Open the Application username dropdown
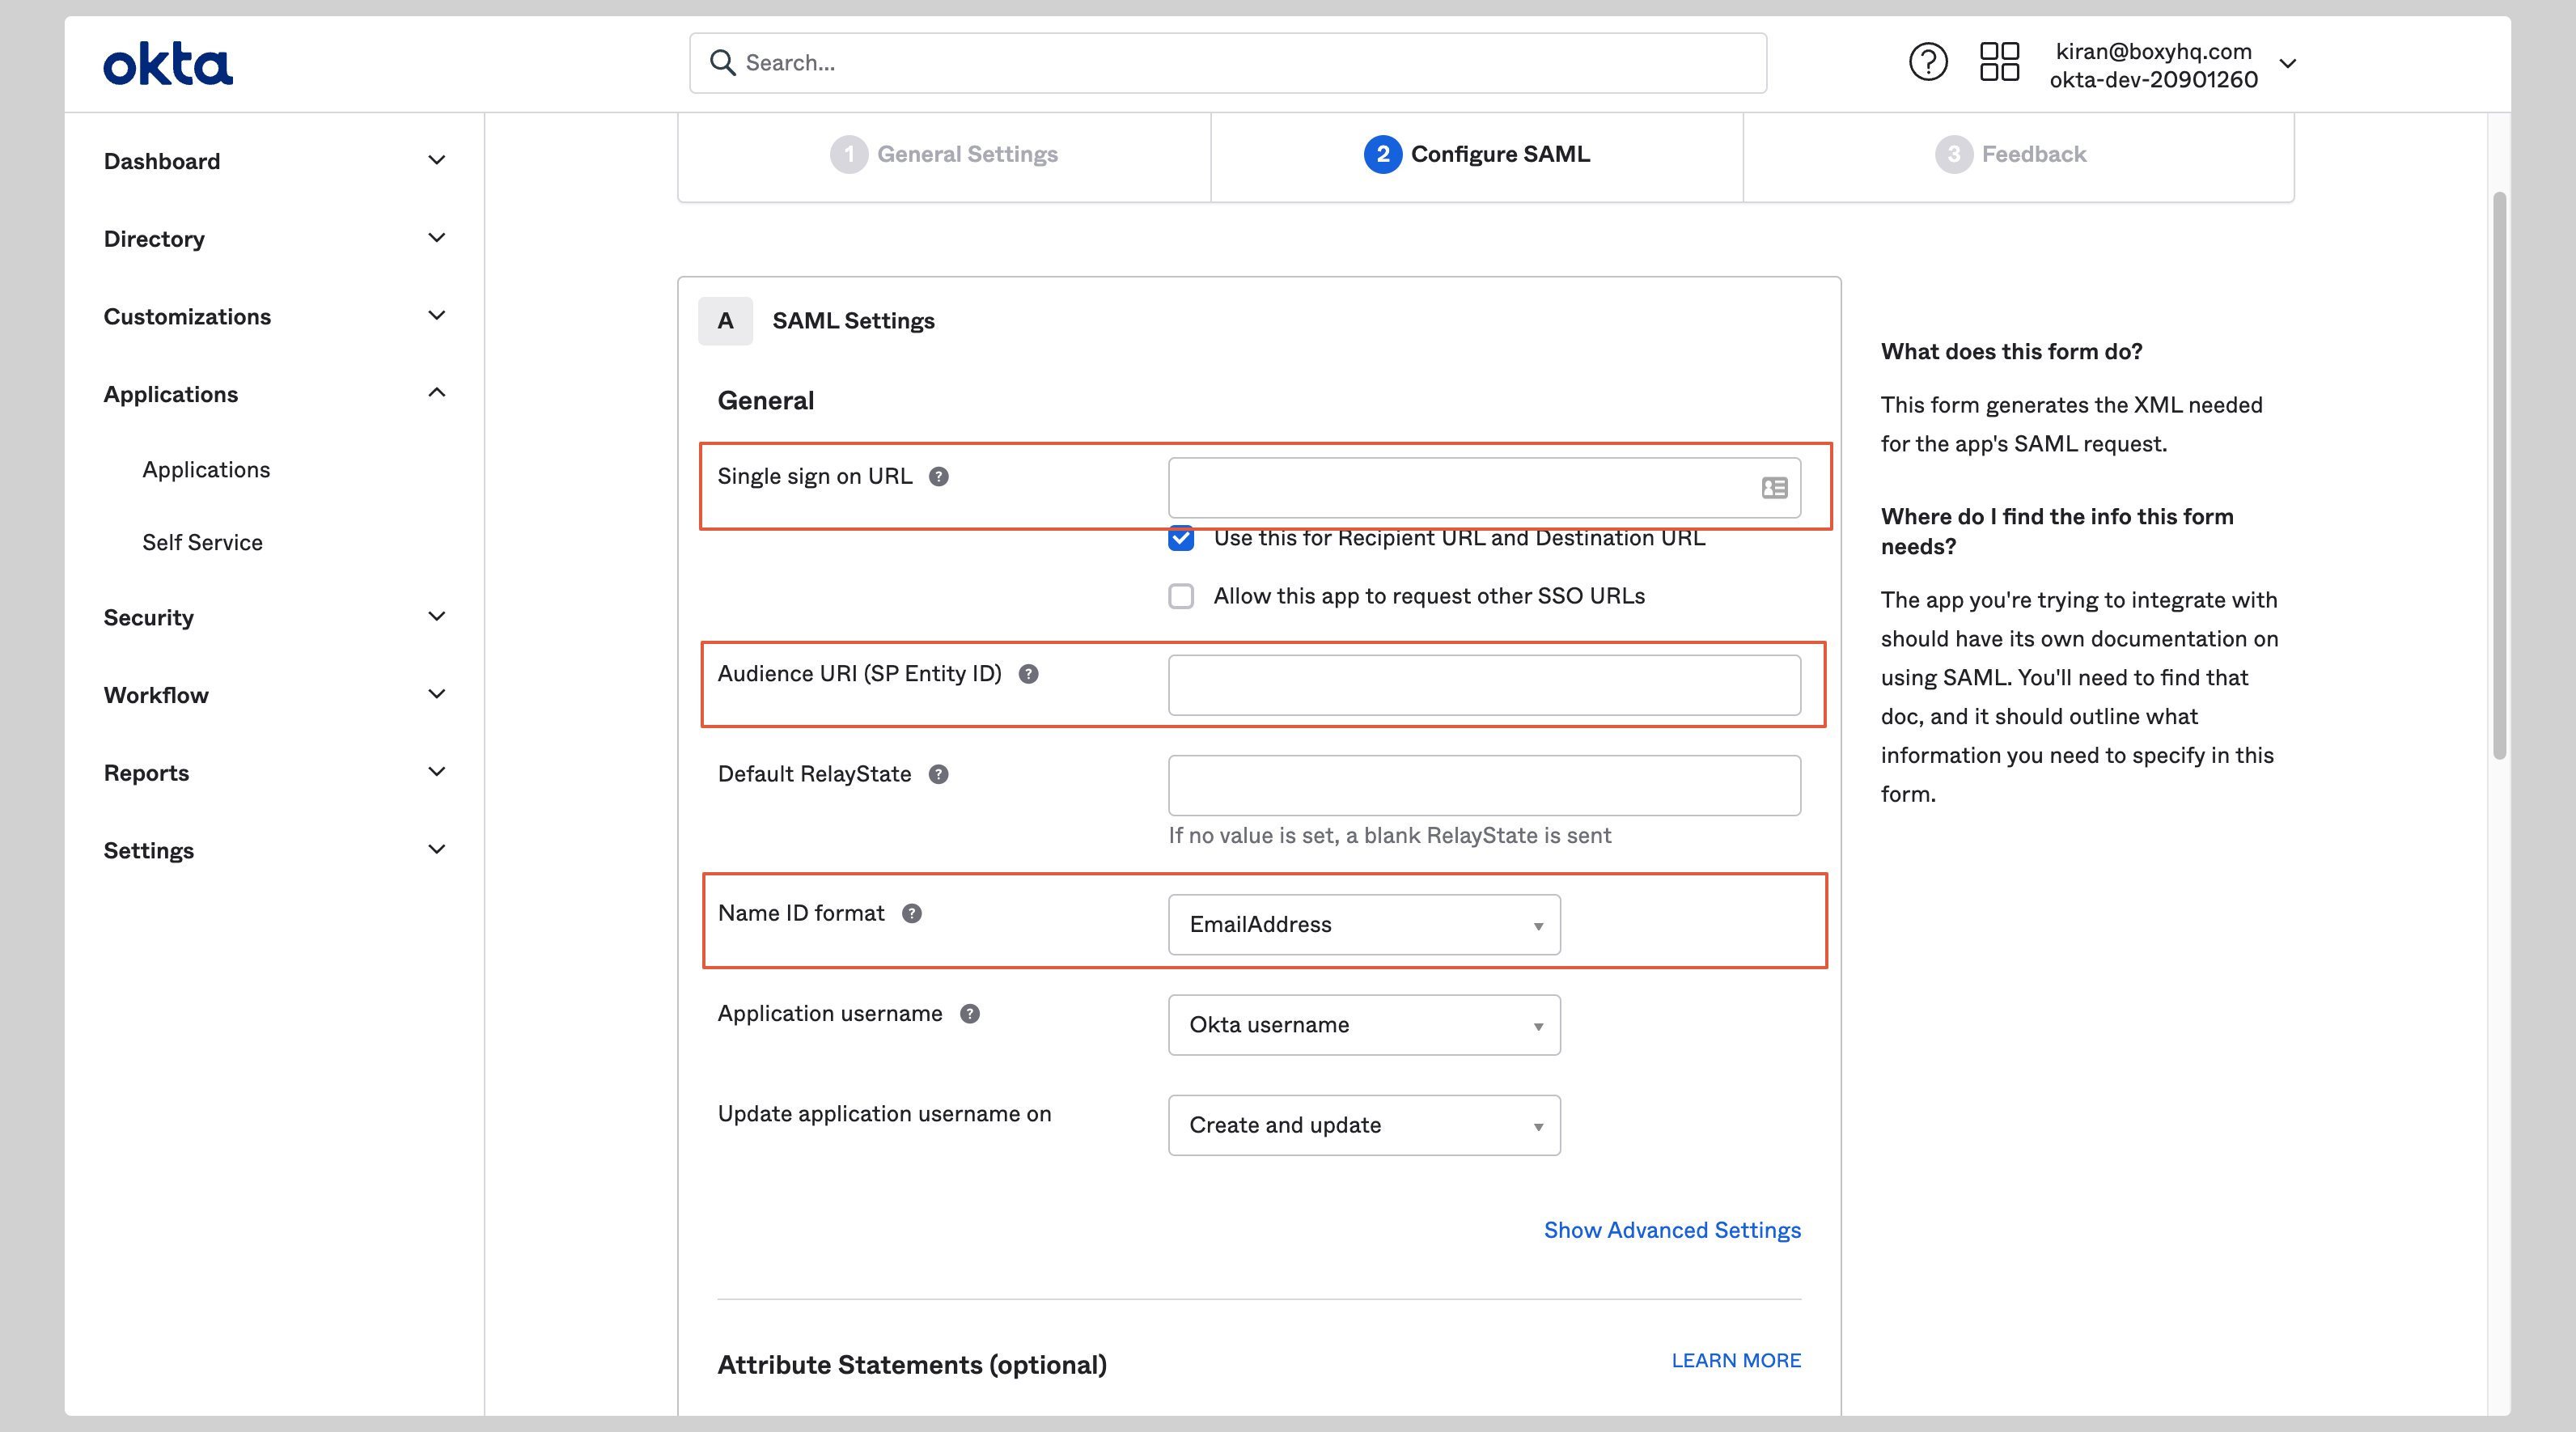Image resolution: width=2576 pixels, height=1432 pixels. [1364, 1025]
